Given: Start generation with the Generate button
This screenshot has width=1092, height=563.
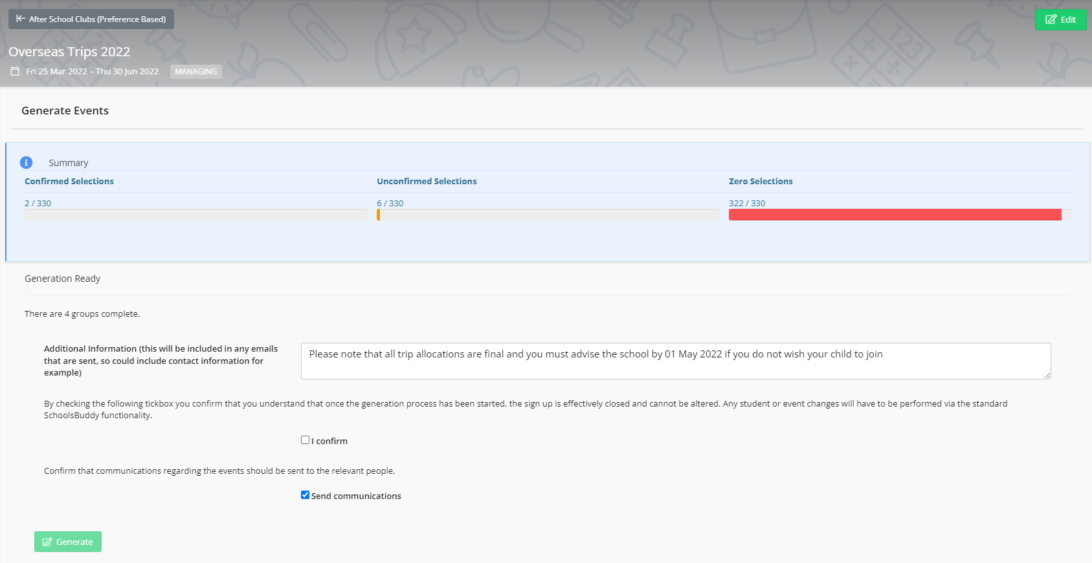Looking at the screenshot, I should point(68,542).
